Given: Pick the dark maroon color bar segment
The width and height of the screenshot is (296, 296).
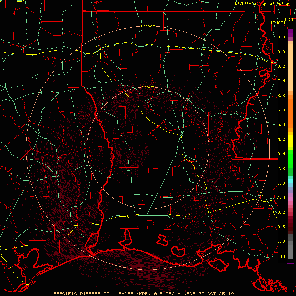Looking at the screenshot, I should click(290, 225).
